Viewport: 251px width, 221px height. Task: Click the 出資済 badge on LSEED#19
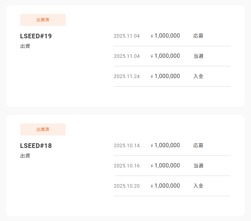[43, 20]
